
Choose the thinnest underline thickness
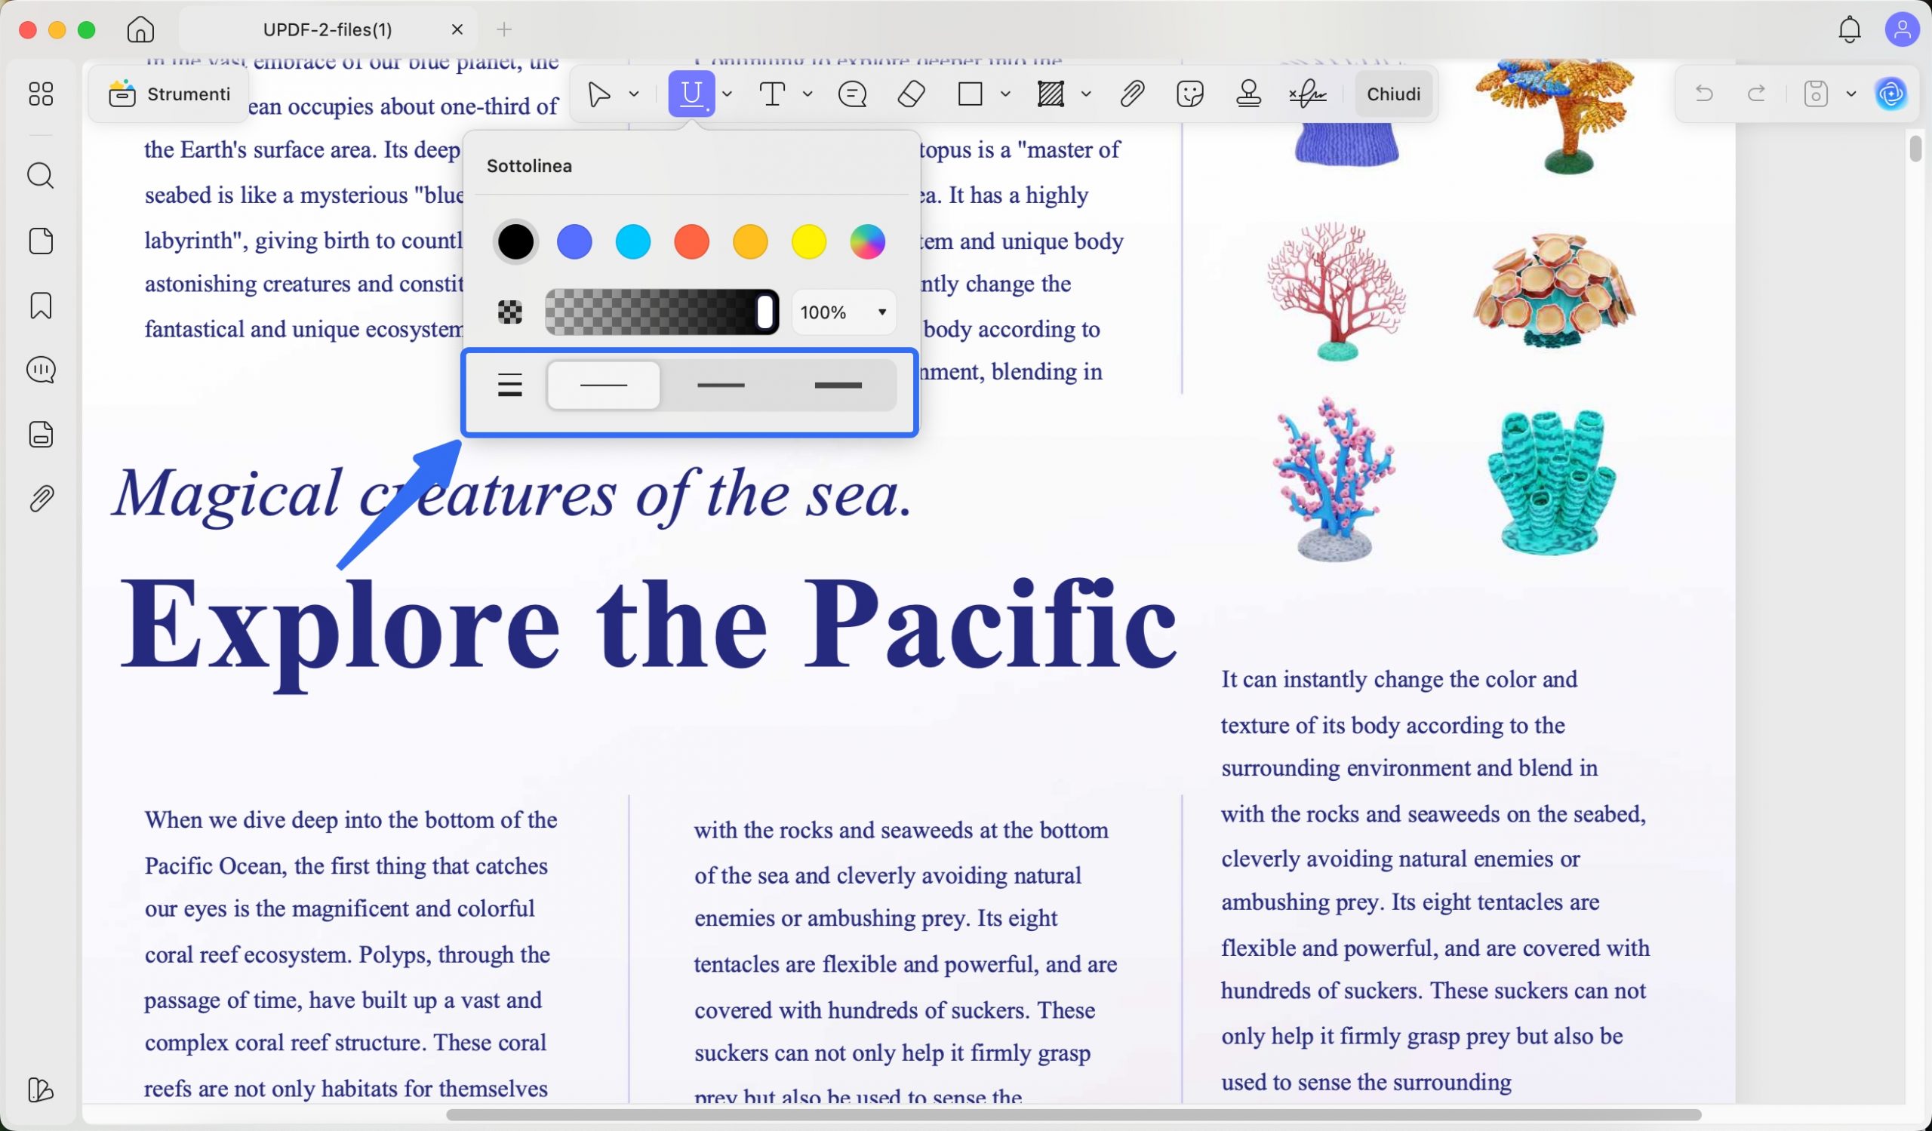603,386
